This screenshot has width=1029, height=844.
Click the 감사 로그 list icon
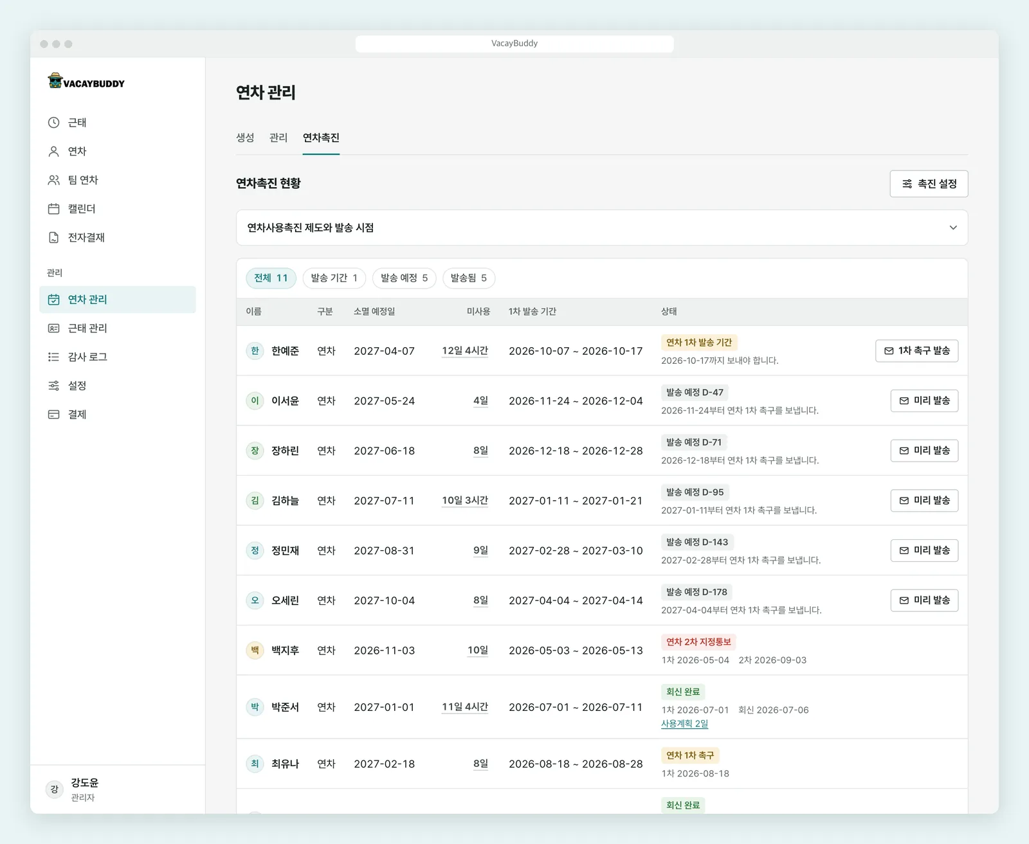pyautogui.click(x=54, y=357)
